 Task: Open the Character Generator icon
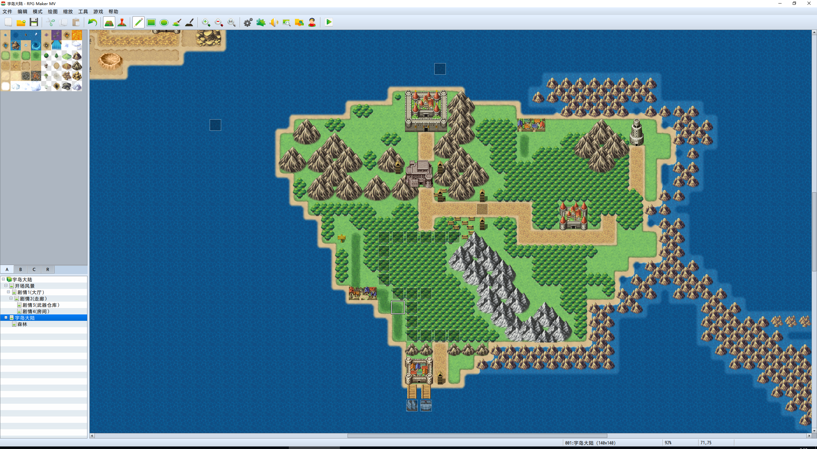pos(312,22)
